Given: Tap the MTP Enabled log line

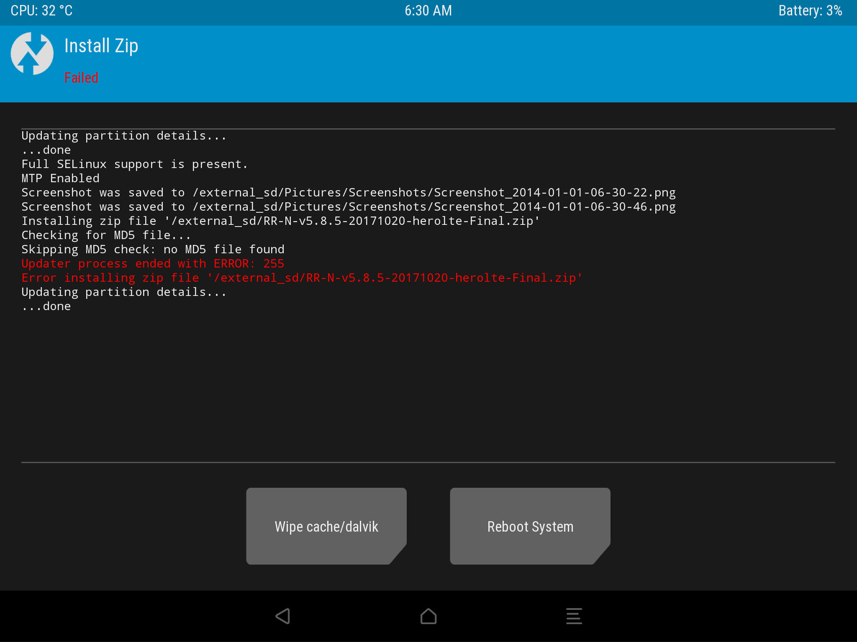Looking at the screenshot, I should pos(61,178).
